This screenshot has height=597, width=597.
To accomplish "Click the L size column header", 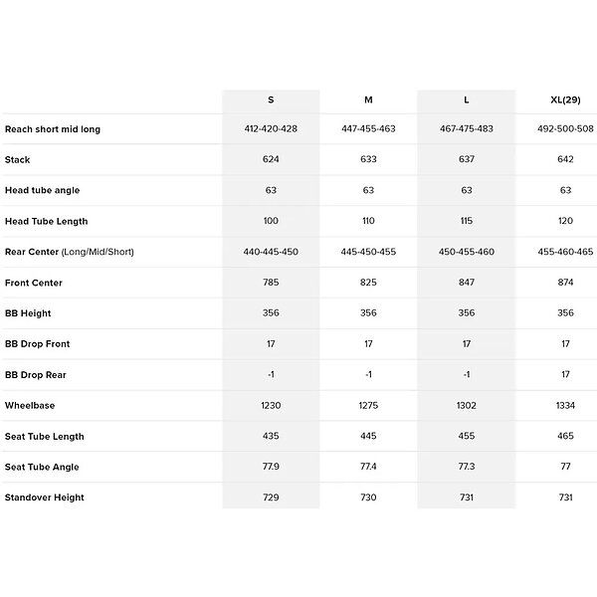I will point(467,100).
